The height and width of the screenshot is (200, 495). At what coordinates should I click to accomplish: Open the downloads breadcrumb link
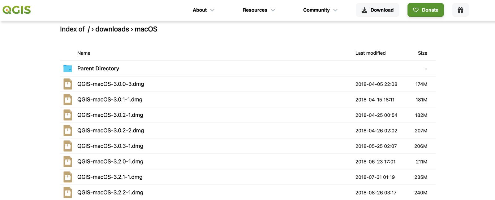click(112, 29)
